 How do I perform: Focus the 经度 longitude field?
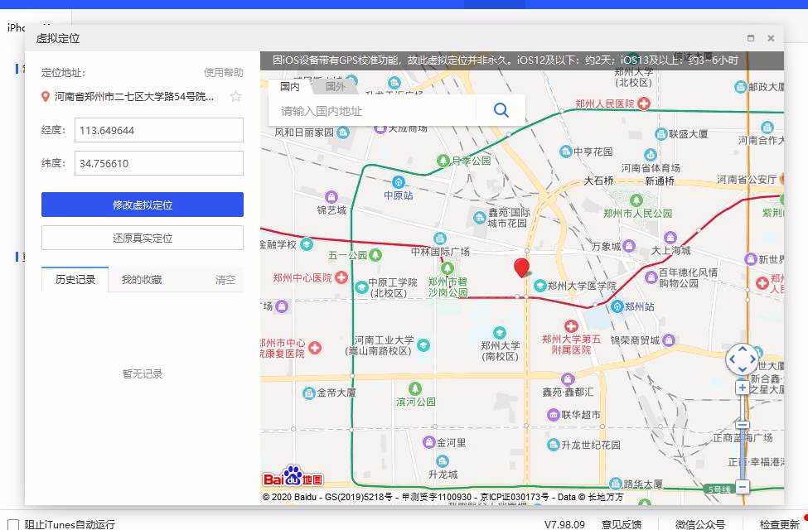pyautogui.click(x=159, y=130)
